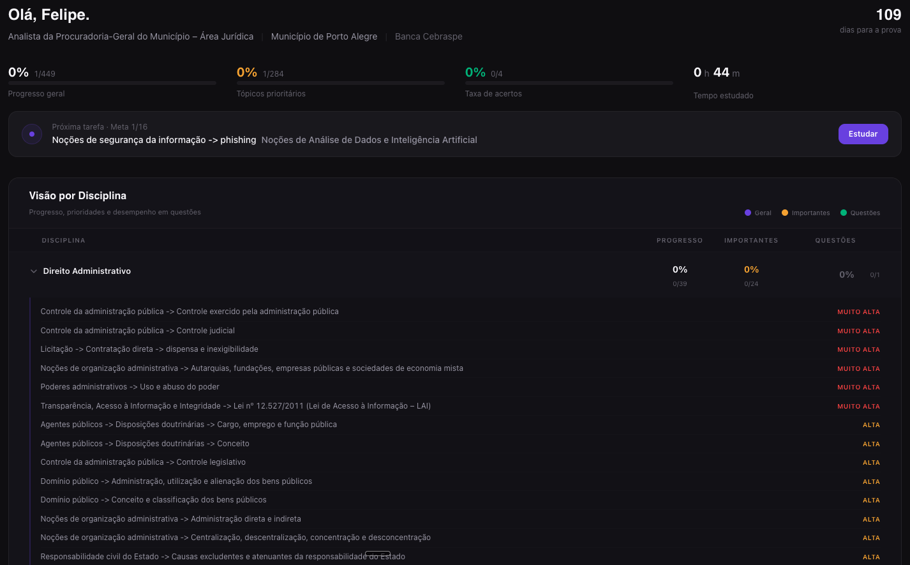This screenshot has width=910, height=565.
Task: Click Banca Cebraspe in the header
Action: tap(428, 36)
